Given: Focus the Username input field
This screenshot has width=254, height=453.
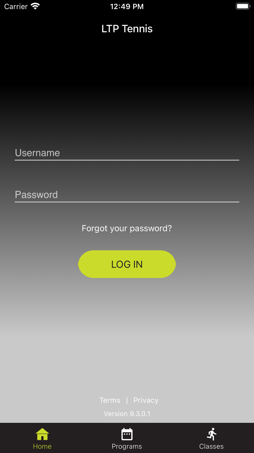Looking at the screenshot, I should coord(127,153).
